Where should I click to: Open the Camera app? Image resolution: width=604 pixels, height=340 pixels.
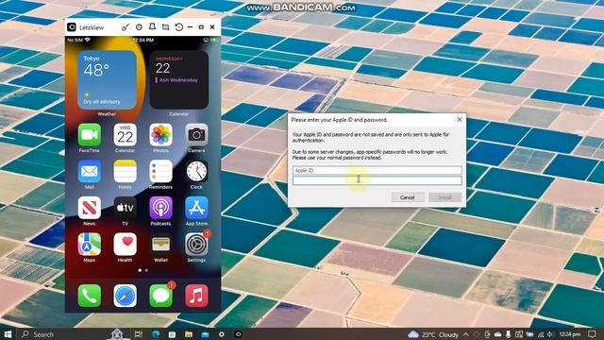coord(196,135)
